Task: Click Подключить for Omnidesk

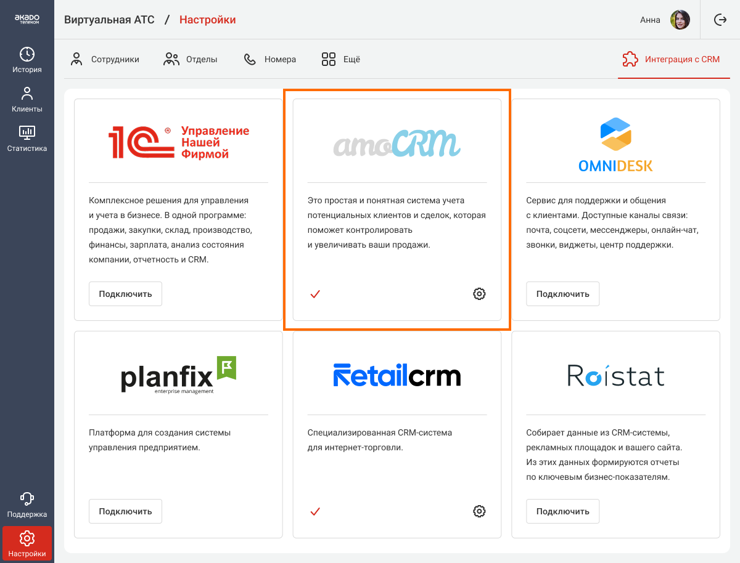Action: [x=562, y=294]
